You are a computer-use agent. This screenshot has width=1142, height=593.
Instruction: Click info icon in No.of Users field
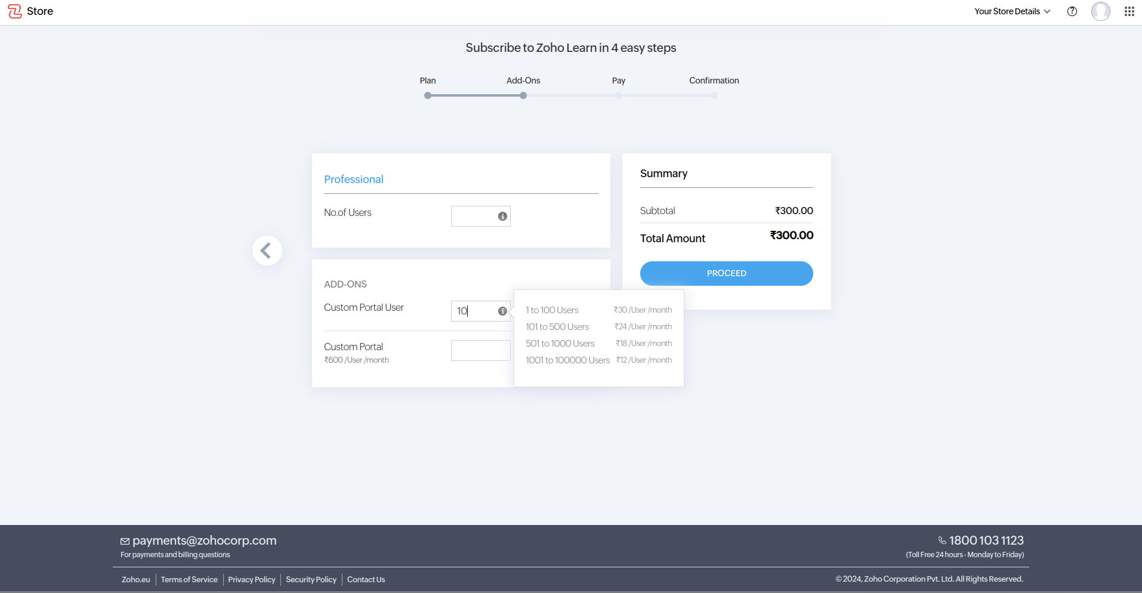[502, 216]
